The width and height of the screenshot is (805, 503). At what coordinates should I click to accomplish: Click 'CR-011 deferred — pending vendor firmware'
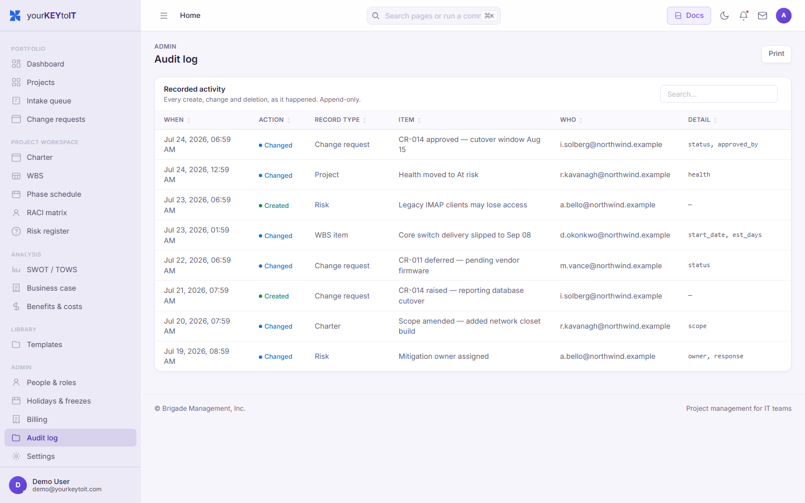point(459,265)
